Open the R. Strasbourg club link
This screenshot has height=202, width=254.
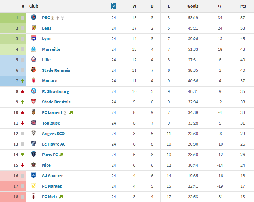pos(56,91)
